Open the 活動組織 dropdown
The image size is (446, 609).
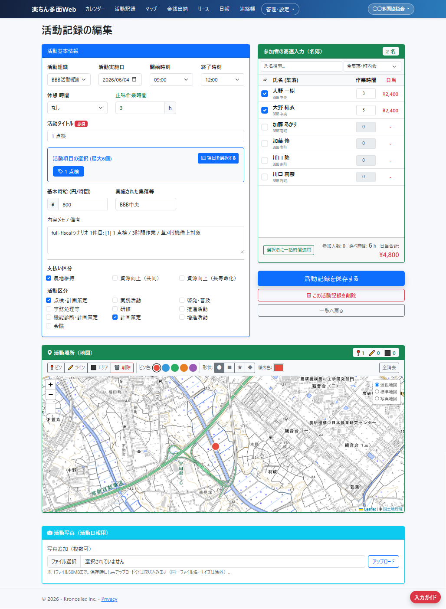[x=69, y=80]
